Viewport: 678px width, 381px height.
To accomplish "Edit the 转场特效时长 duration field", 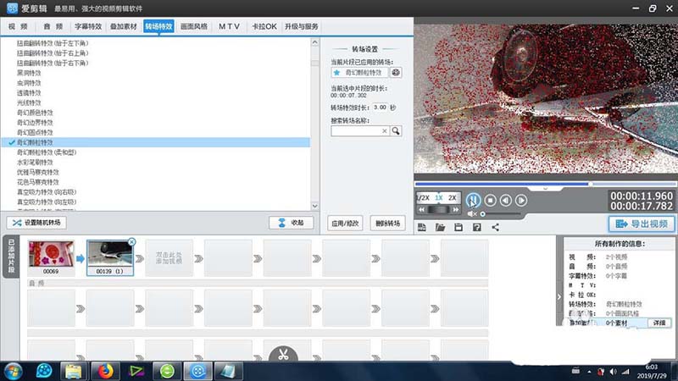I will coord(380,108).
